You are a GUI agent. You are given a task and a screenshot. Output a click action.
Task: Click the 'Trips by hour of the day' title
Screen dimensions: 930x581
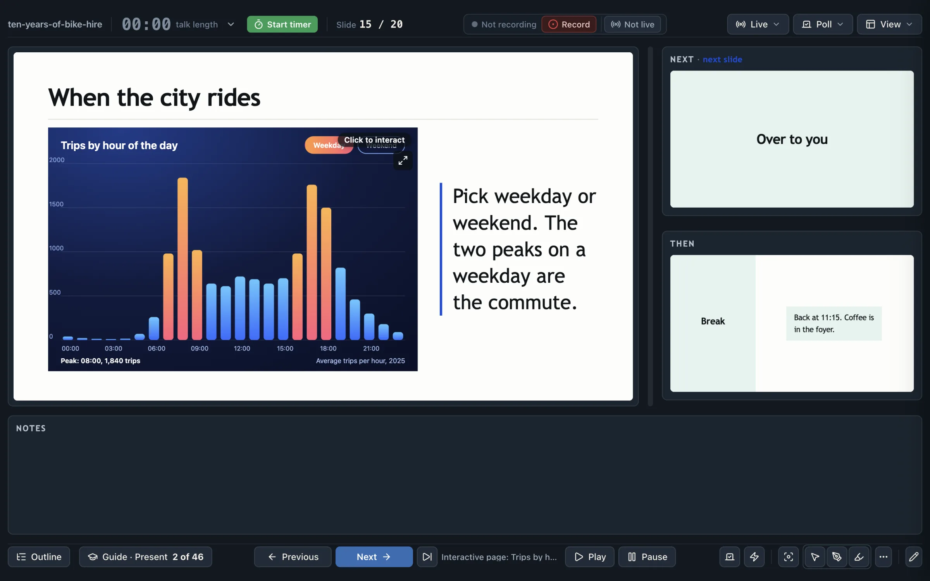click(x=119, y=146)
